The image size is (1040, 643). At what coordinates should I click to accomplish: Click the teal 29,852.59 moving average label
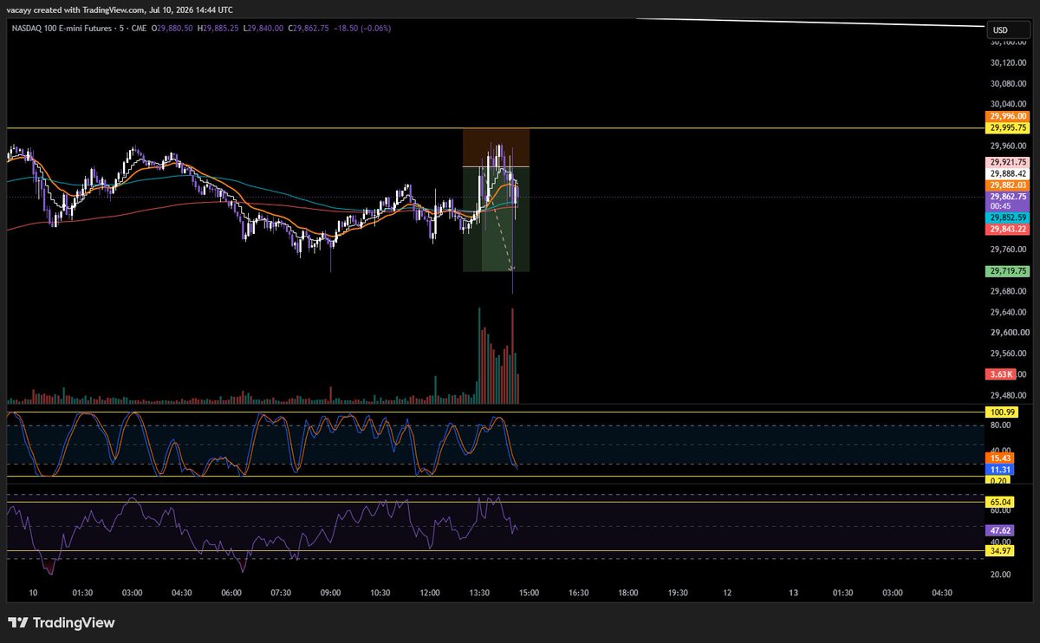coord(1006,218)
